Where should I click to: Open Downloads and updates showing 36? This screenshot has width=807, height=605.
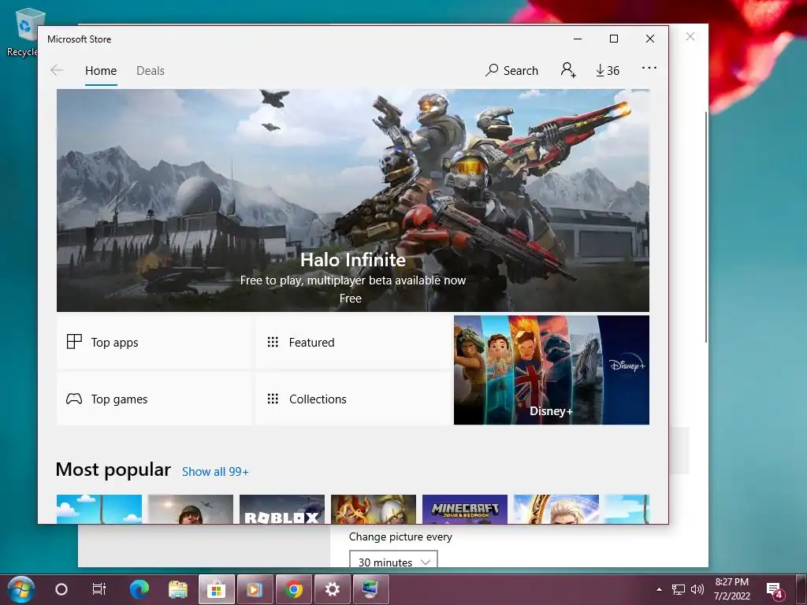coord(608,70)
